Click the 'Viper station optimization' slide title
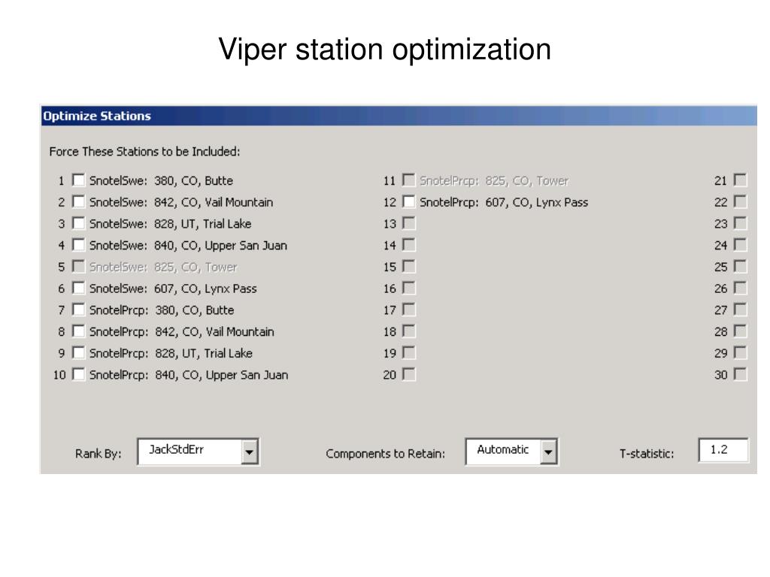The image size is (770, 577). pyautogui.click(x=385, y=50)
